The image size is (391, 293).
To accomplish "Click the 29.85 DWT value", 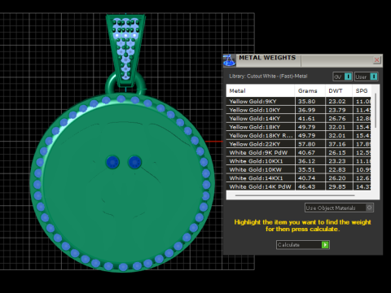I will coord(337,186).
